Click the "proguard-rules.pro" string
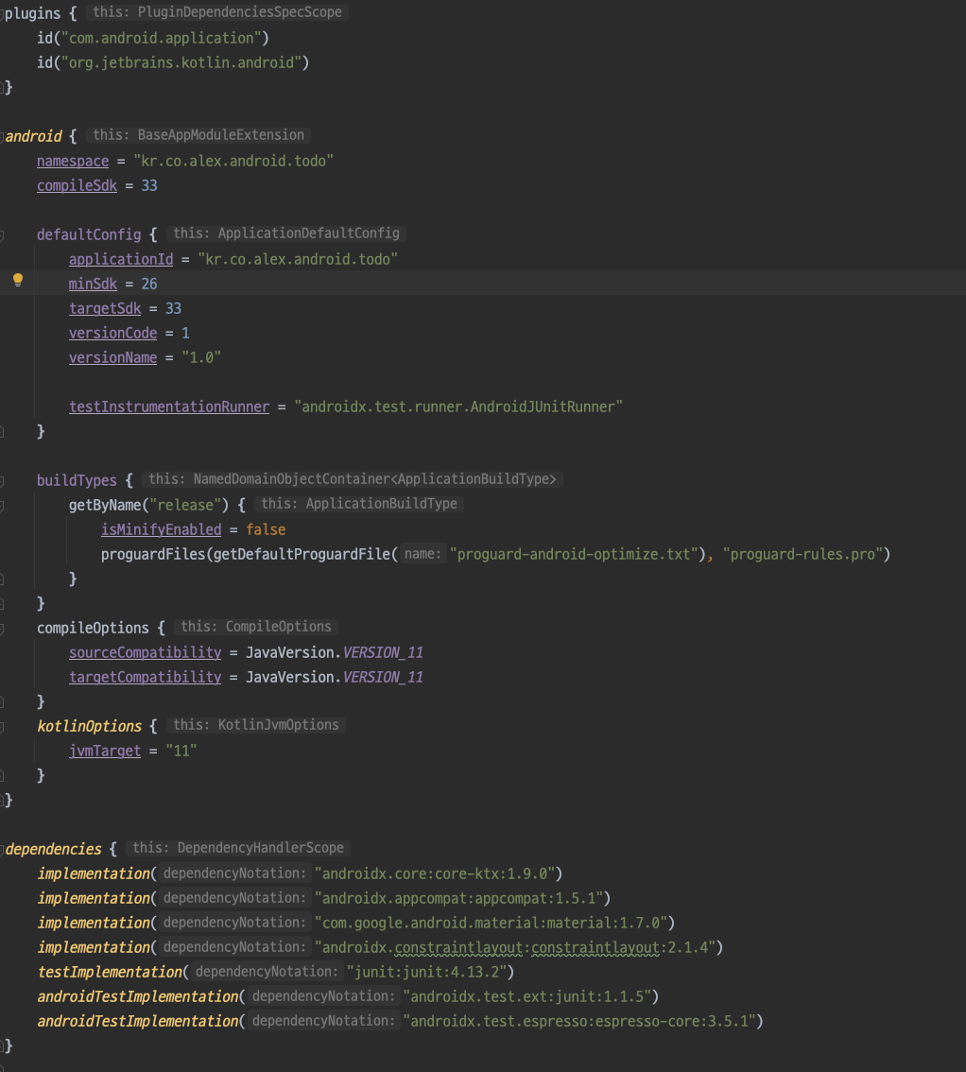The image size is (966, 1072). pos(802,555)
